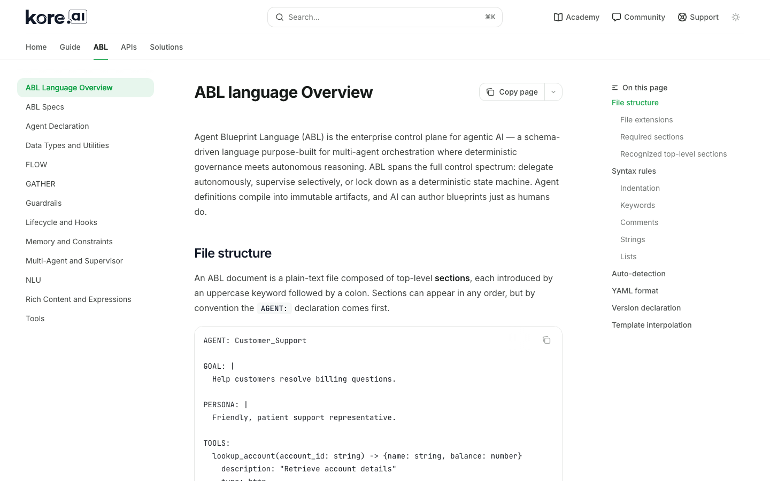
Task: Expand the Copy page dropdown chevron
Action: [x=553, y=92]
